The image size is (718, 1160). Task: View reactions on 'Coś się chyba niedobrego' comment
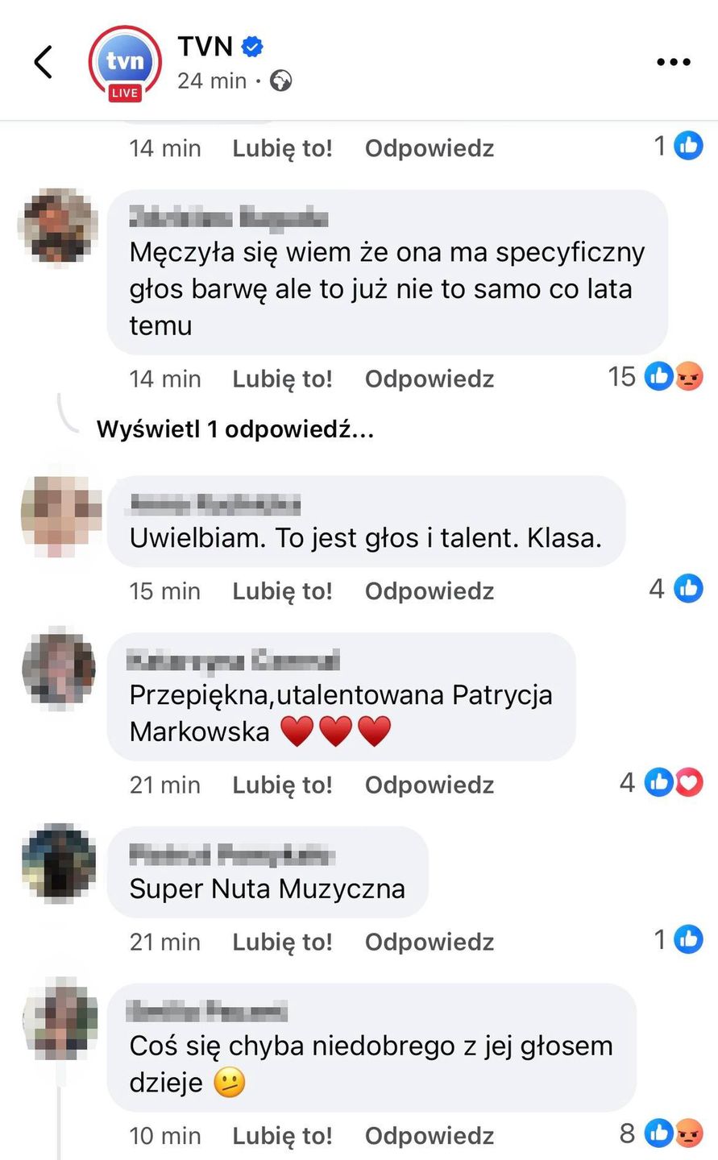point(662,1133)
